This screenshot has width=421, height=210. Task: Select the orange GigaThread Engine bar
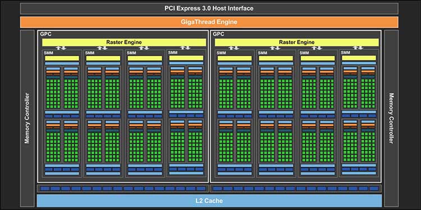click(209, 22)
